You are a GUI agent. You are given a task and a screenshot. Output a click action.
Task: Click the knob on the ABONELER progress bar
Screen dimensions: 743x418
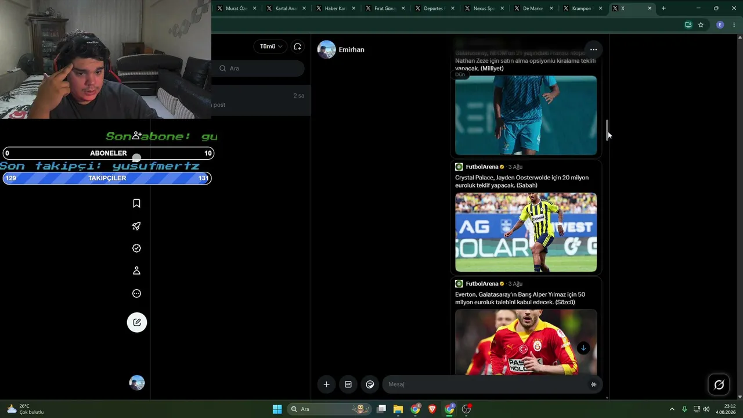[136, 158]
